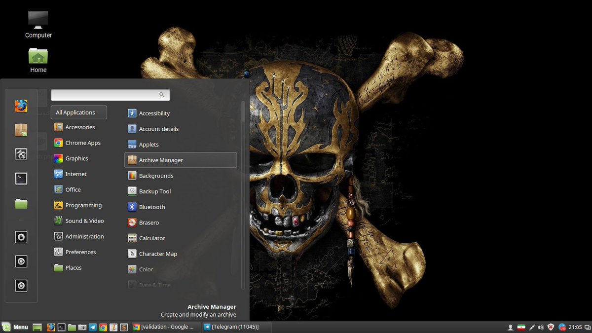Select the All Applications category
This screenshot has width=592, height=333.
tap(79, 112)
